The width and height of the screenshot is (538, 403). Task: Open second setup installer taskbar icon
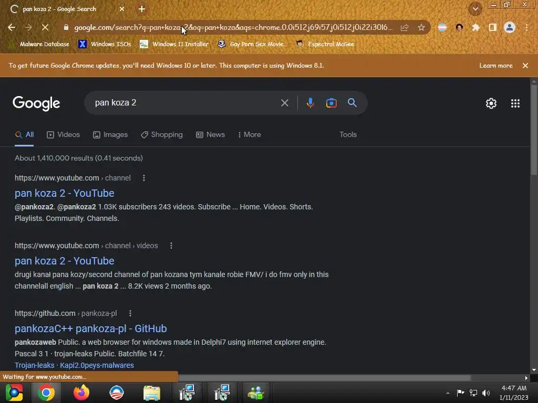[x=222, y=393]
